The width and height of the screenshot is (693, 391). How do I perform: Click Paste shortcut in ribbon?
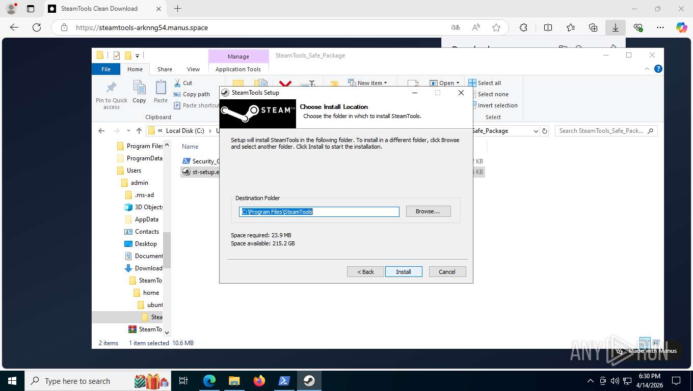[x=196, y=105]
